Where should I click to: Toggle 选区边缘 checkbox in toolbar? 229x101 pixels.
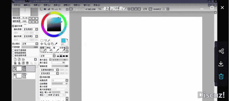pos(86,9)
